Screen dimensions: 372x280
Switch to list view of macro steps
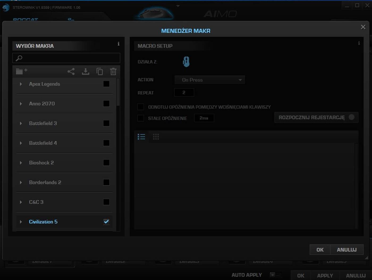tap(141, 136)
